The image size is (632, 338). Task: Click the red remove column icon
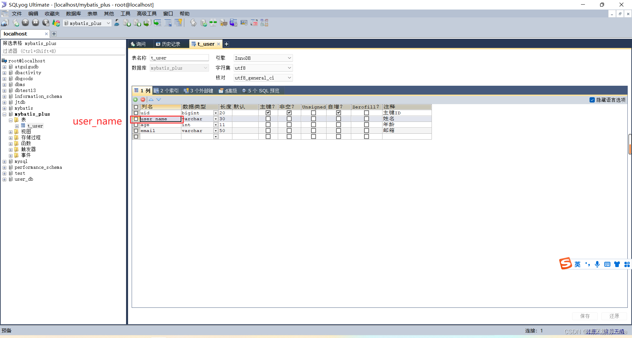143,100
